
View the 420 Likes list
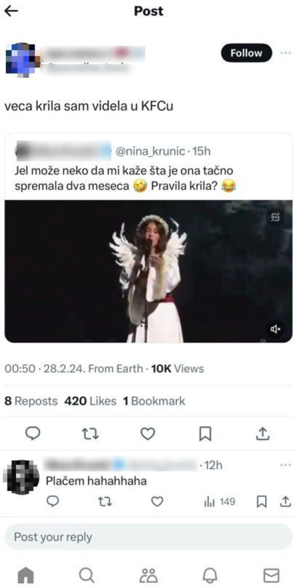(x=90, y=401)
